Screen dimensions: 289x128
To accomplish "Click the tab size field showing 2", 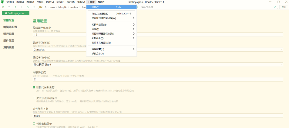I will (x=158, y=79).
